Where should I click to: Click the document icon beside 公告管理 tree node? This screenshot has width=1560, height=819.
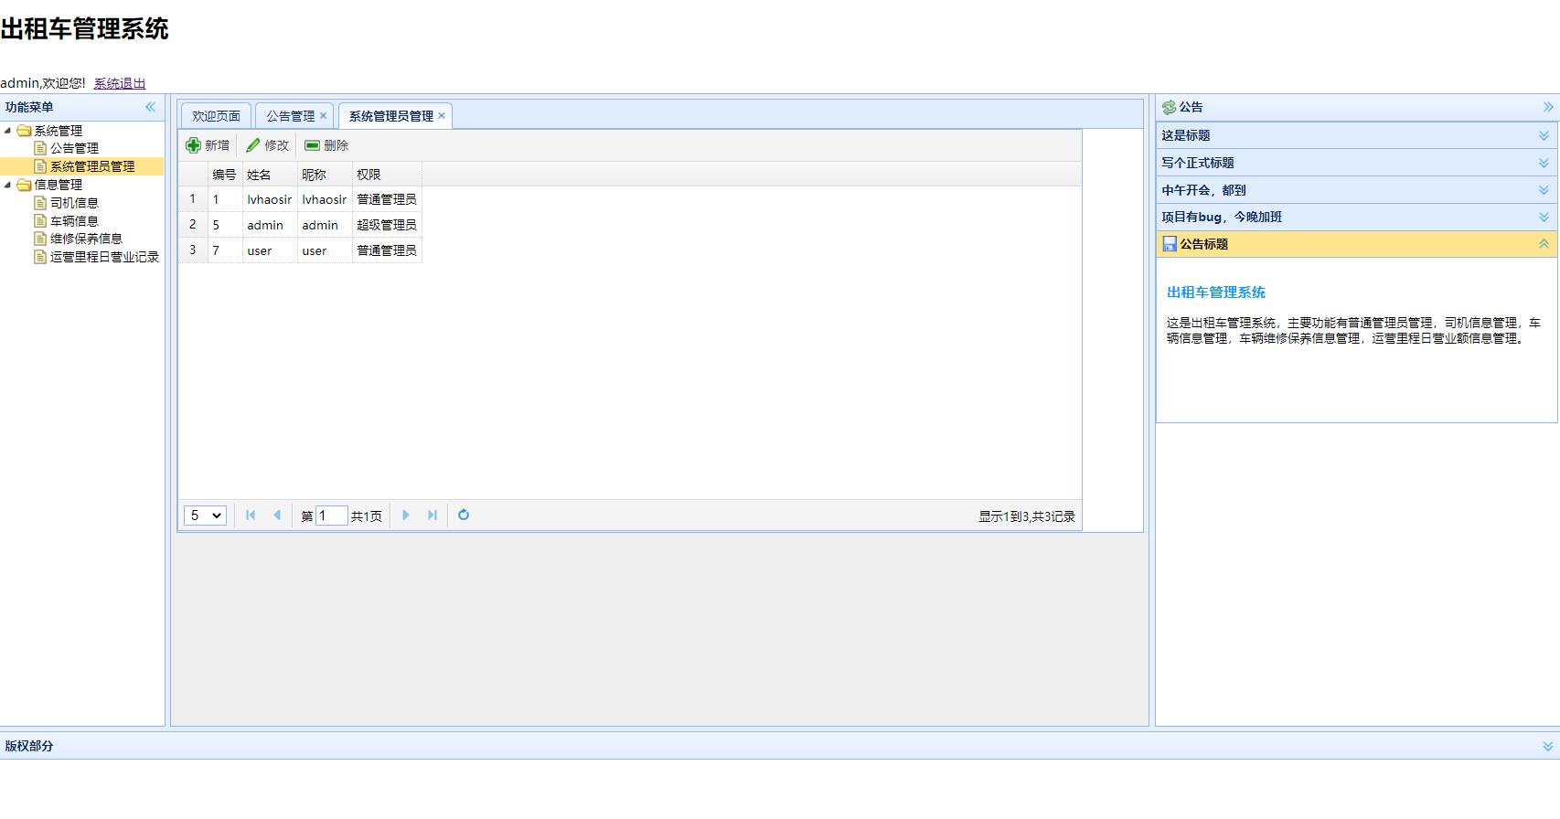[x=40, y=148]
